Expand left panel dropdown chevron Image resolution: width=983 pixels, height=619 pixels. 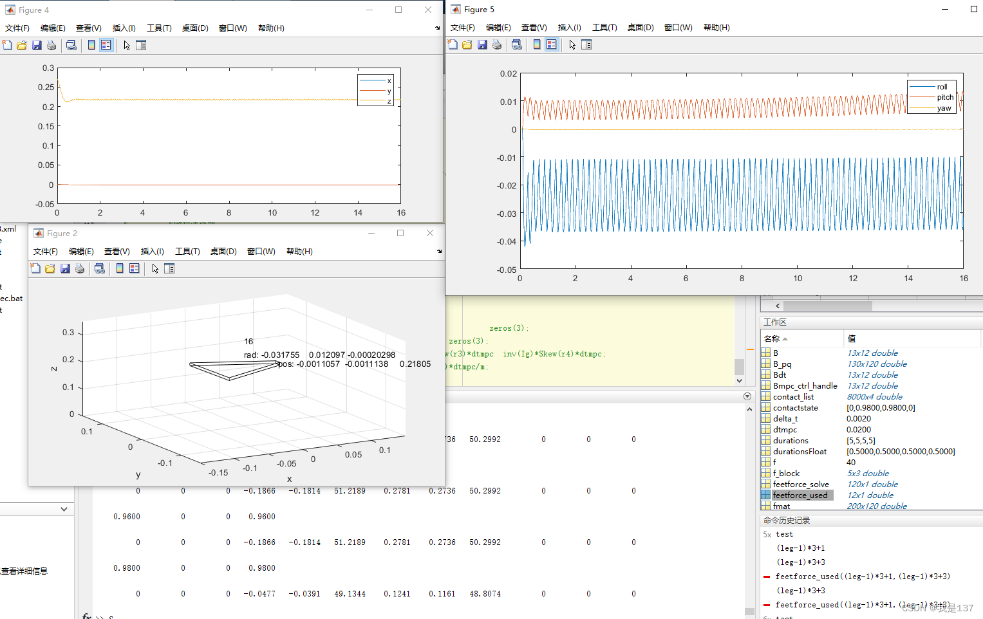(x=64, y=509)
